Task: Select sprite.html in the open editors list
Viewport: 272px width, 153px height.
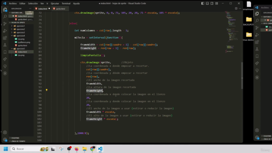Action: click(x=22, y=20)
